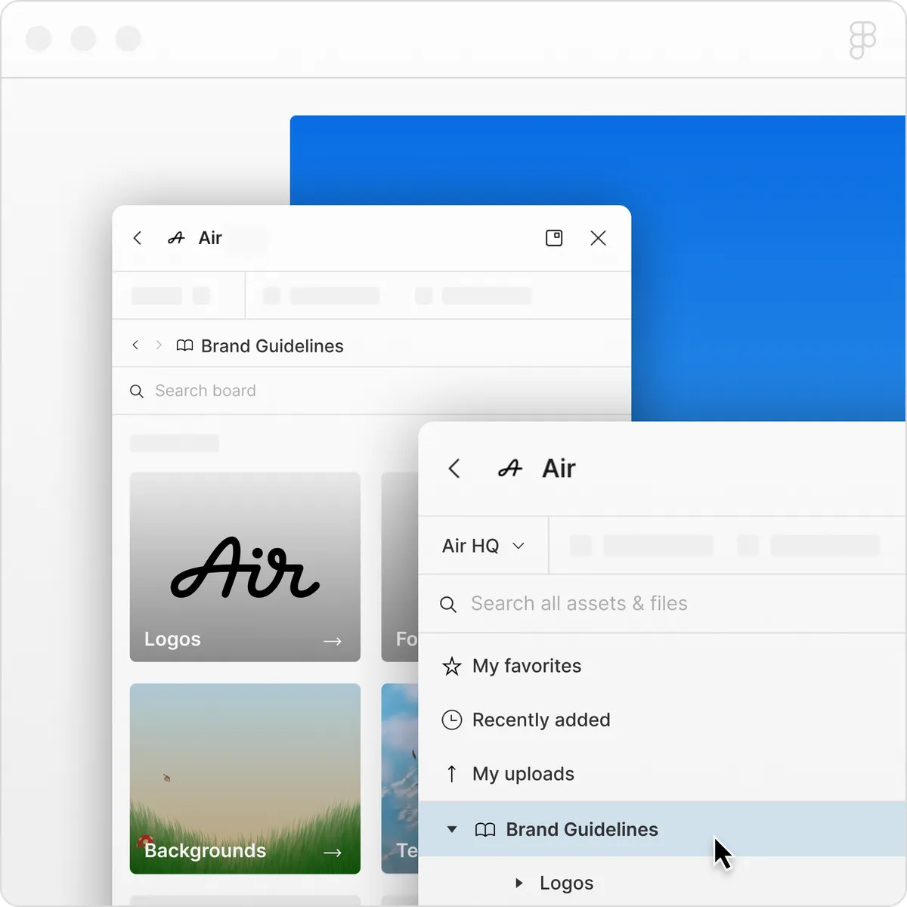
Task: Click the Air logo icon in small panel header
Action: point(176,238)
